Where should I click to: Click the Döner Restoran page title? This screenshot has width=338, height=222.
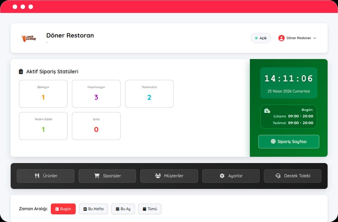[x=70, y=35]
